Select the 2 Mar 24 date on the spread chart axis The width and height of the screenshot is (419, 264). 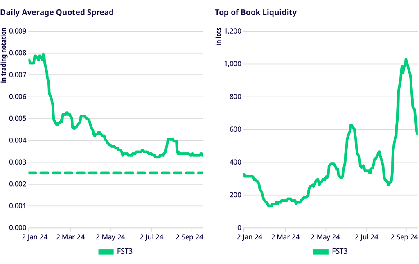tap(70, 237)
